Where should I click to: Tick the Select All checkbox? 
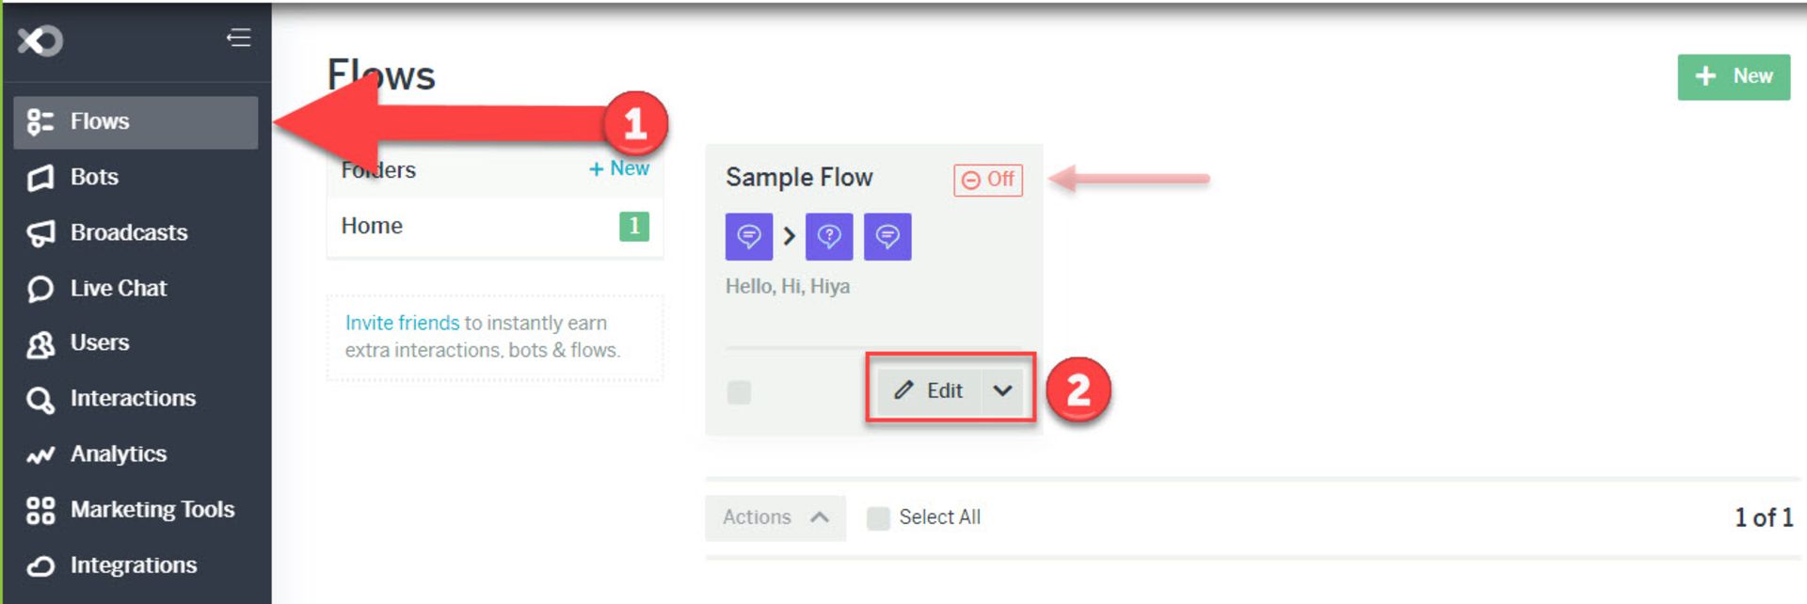(878, 518)
